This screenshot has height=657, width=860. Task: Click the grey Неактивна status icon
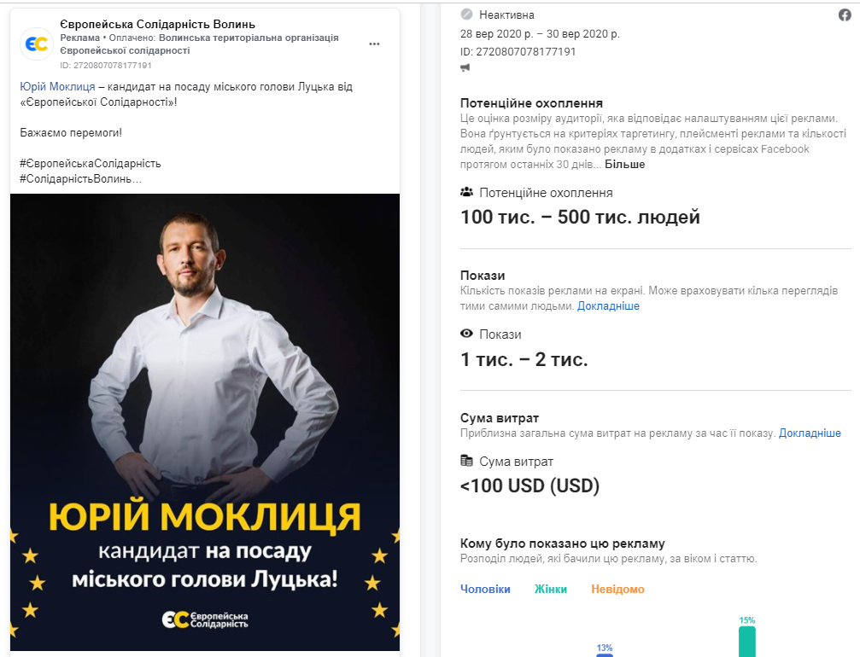pos(466,15)
